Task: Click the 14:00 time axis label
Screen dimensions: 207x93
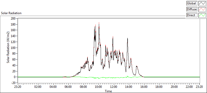Action: [129, 87]
